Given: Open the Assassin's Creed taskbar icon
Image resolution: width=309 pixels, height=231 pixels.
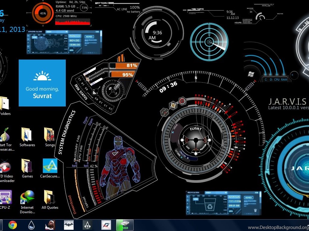Looking at the screenshot, I should click(x=88, y=225).
